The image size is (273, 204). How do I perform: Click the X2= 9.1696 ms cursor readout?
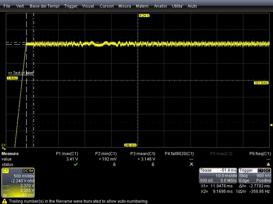point(217,192)
